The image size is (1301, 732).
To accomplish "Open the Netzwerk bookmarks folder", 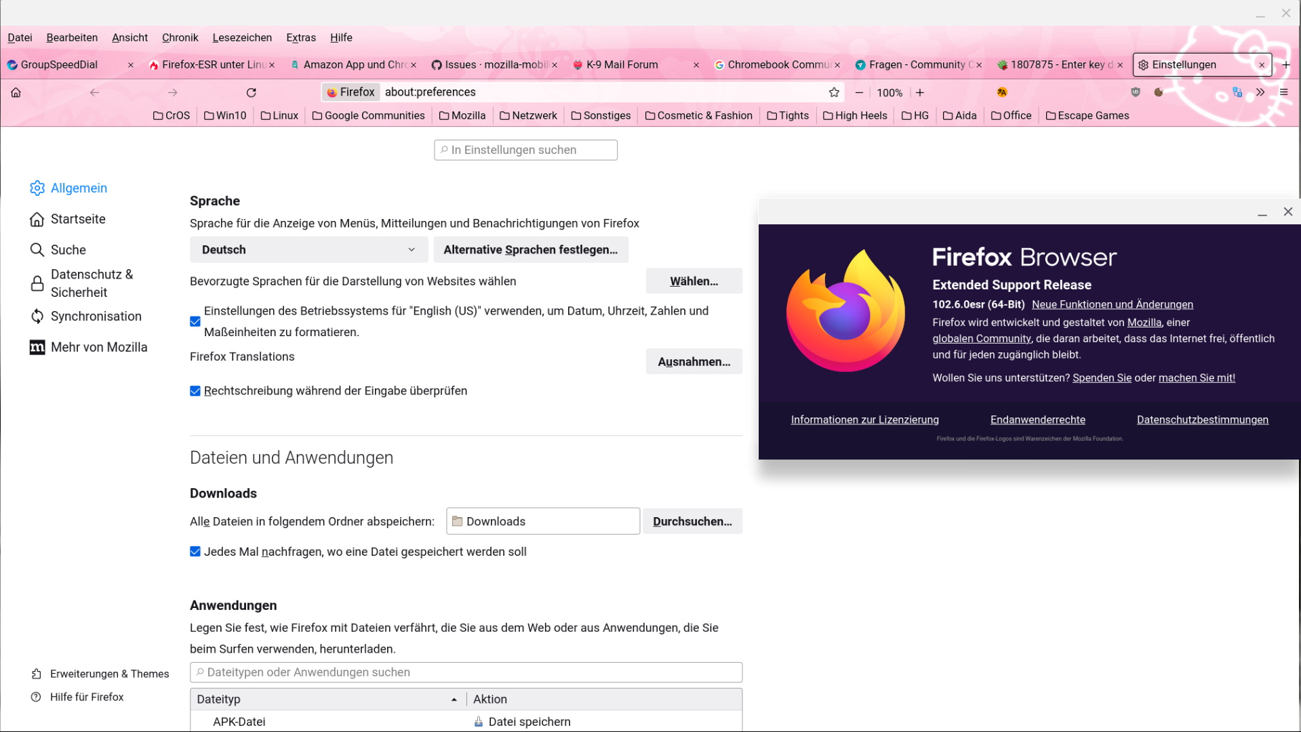I will (528, 116).
